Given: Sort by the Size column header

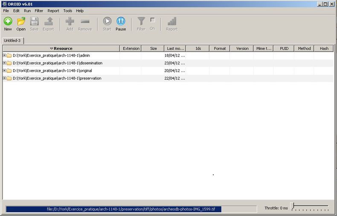Looking at the screenshot, I should [153, 48].
